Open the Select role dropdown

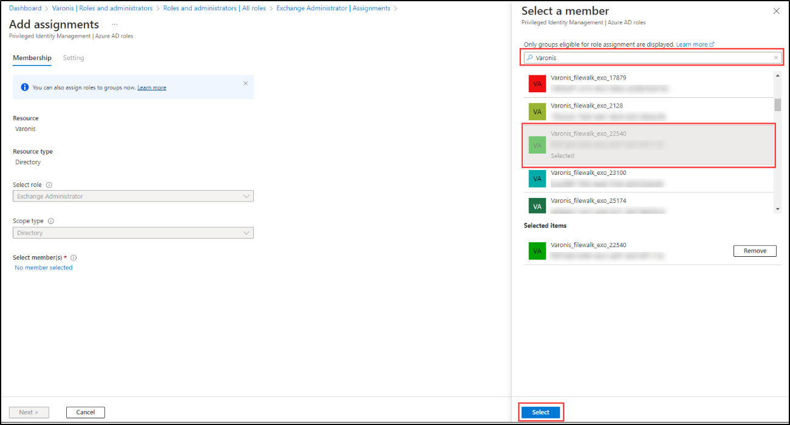(133, 195)
